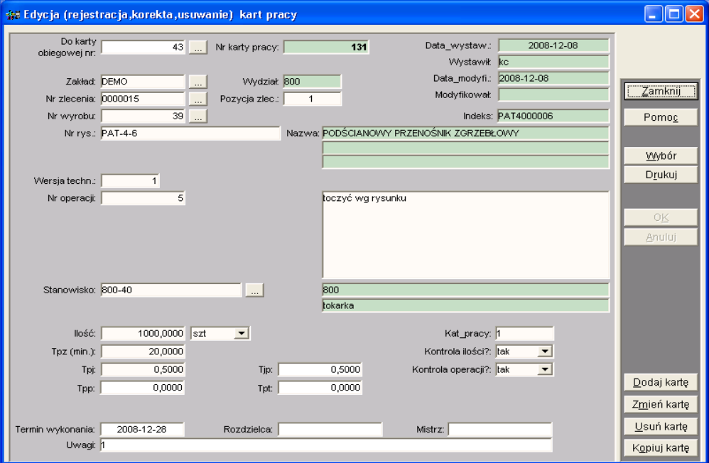Click the Tpj field
Image resolution: width=709 pixels, height=463 pixels.
(x=143, y=370)
